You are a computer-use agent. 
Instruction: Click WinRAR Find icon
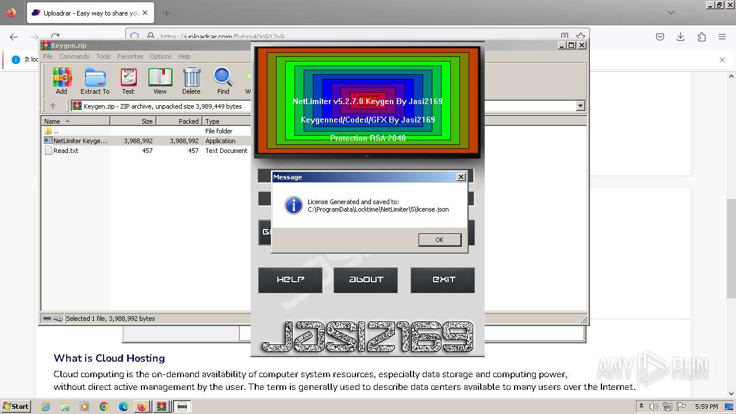point(223,81)
